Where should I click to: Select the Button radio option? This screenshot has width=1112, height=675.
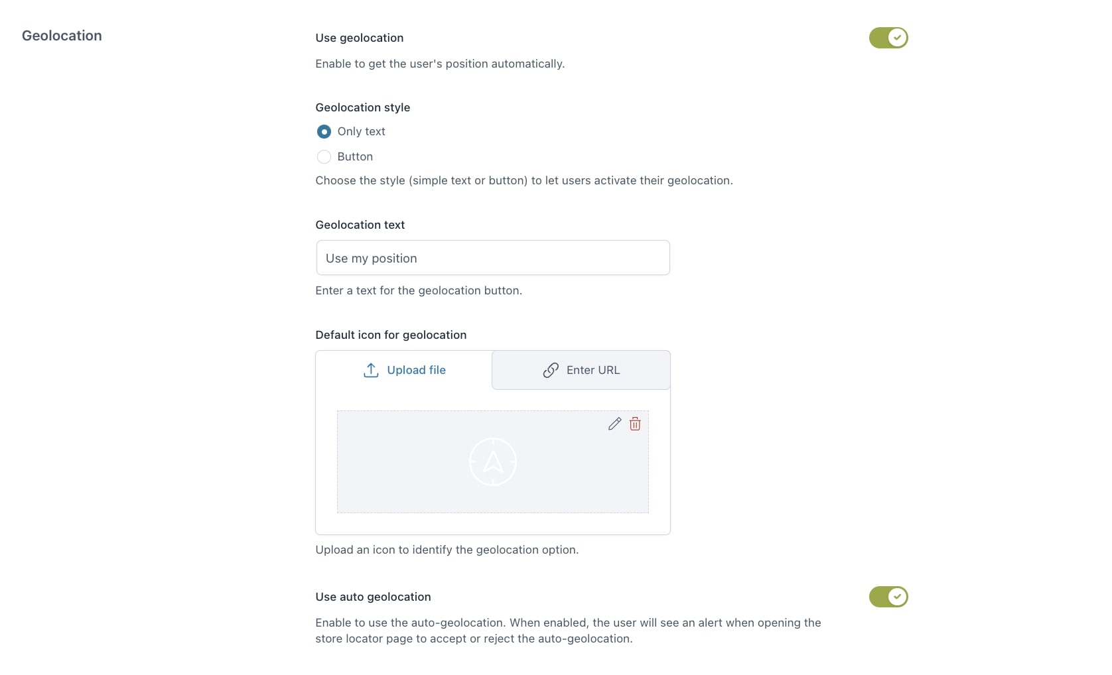click(324, 156)
